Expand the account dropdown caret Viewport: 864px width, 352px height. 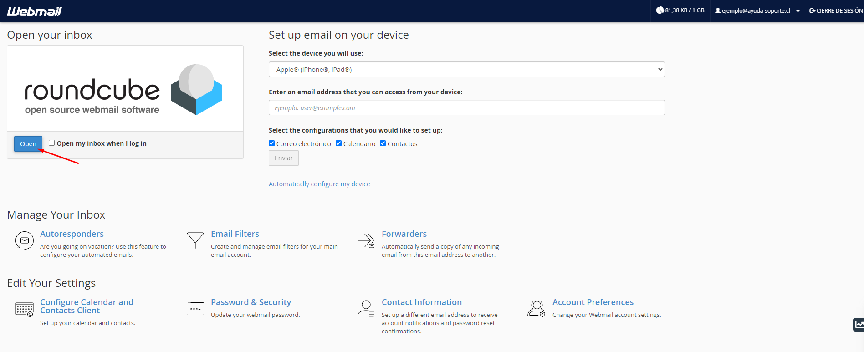[x=798, y=11]
